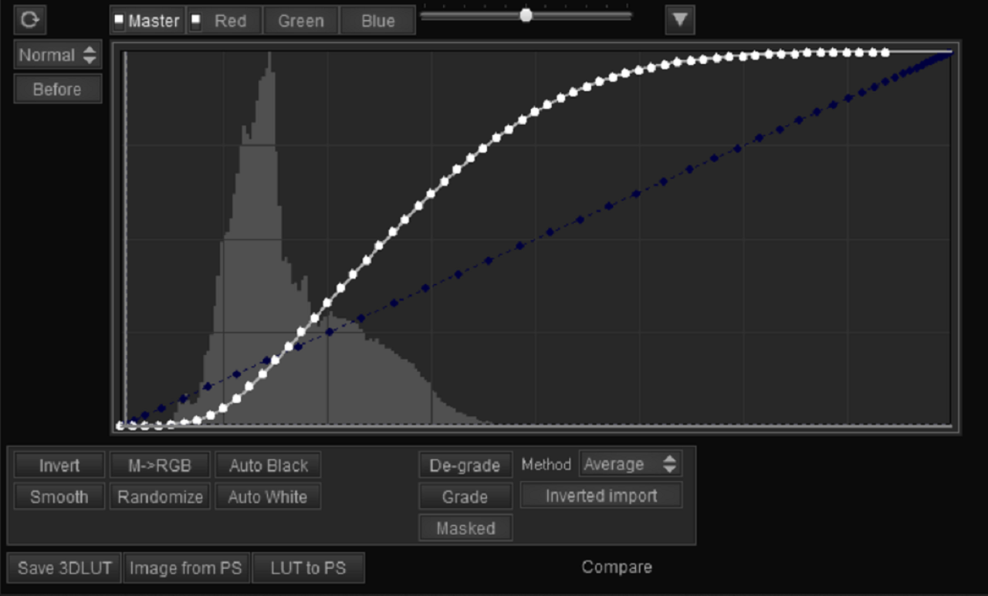Click the circular reset arrow icon
988x596 pixels.
pyautogui.click(x=29, y=19)
